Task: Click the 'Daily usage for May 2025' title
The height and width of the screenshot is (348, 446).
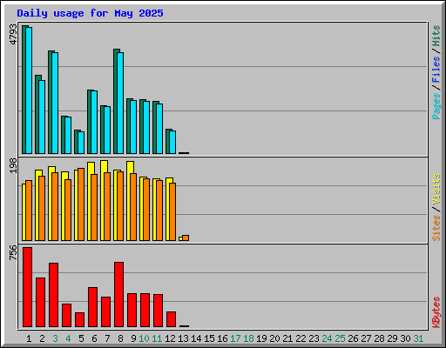Action: tap(90, 13)
